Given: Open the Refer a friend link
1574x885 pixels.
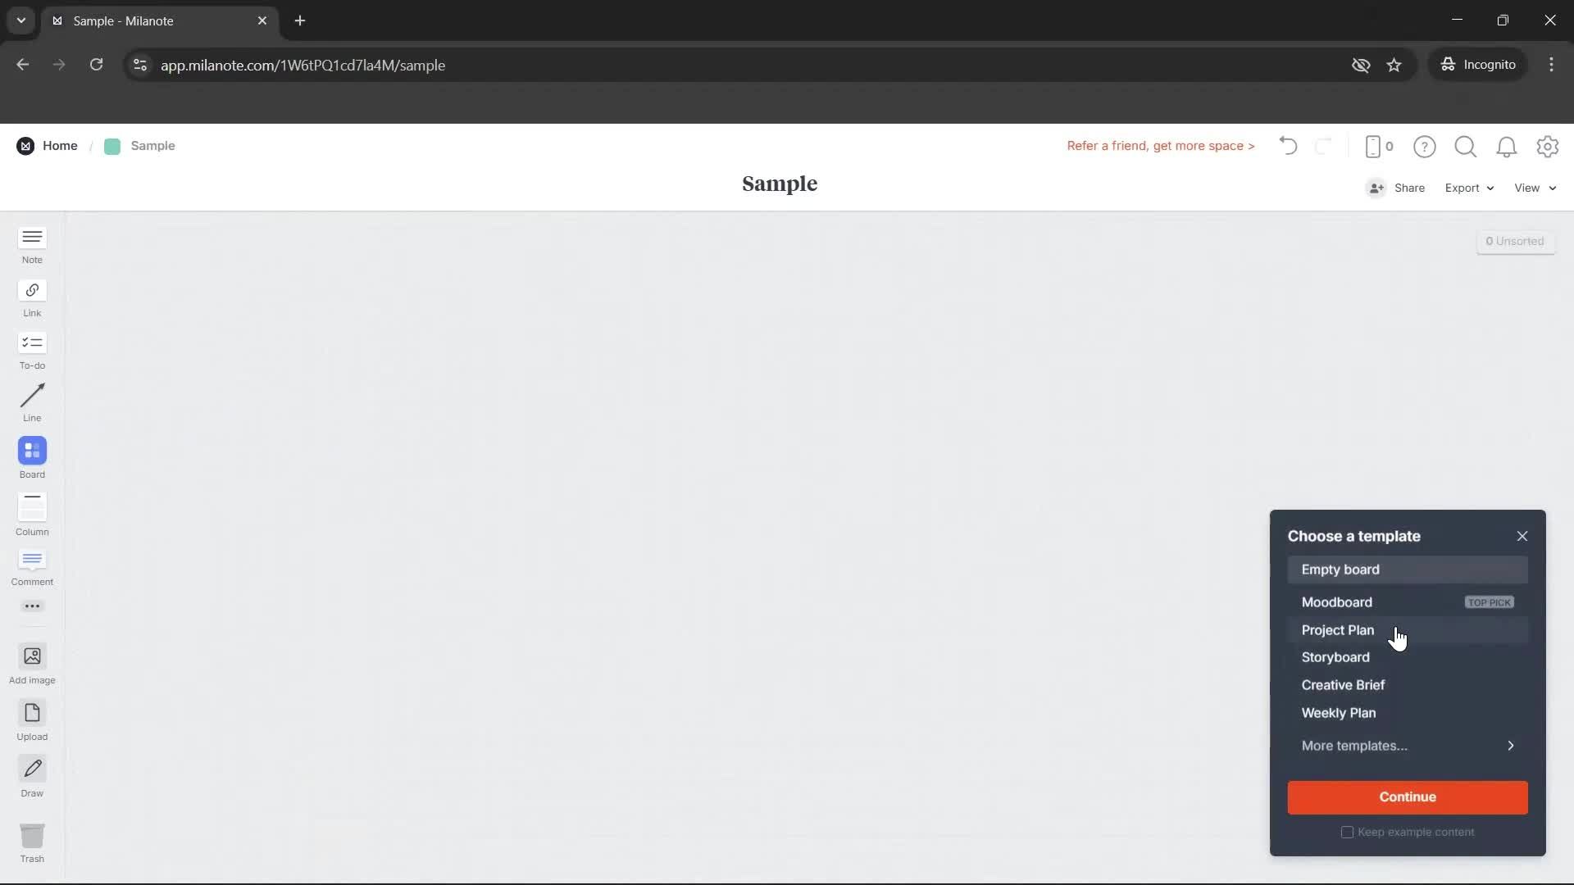Looking at the screenshot, I should pyautogui.click(x=1160, y=146).
